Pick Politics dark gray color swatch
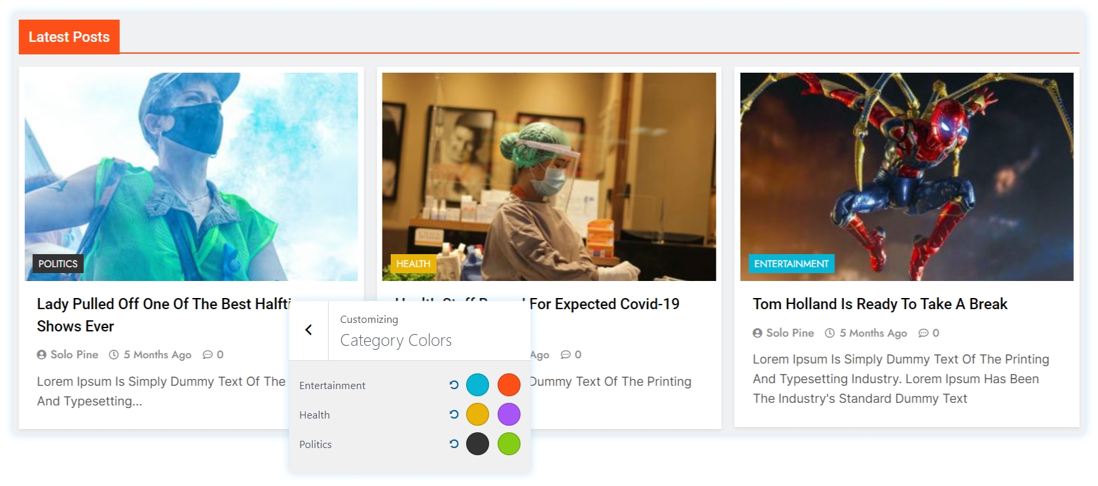Image resolution: width=1098 pixels, height=486 pixels. point(477,444)
